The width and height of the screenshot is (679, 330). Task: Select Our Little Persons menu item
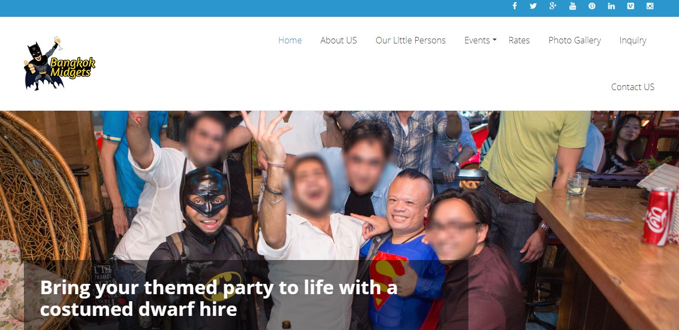pos(410,40)
